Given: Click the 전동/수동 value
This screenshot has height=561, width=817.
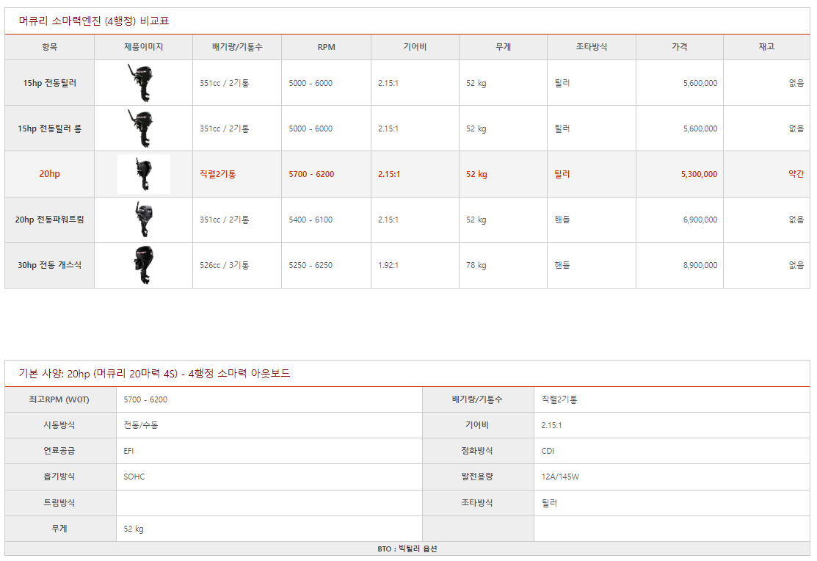Looking at the screenshot, I should (x=141, y=425).
